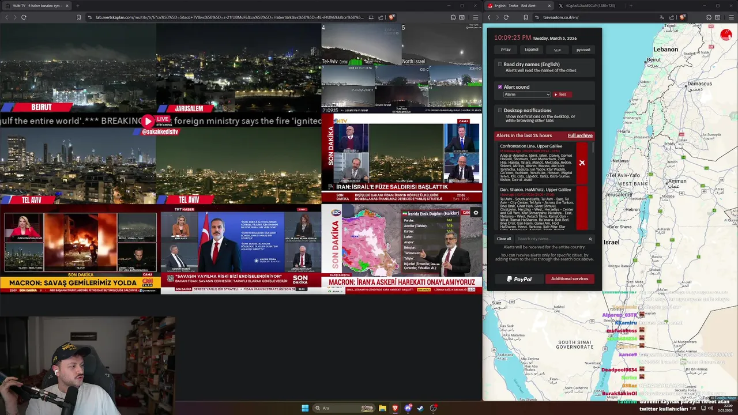Bookmark the Multi TV page
The width and height of the screenshot is (738, 415).
click(x=79, y=17)
